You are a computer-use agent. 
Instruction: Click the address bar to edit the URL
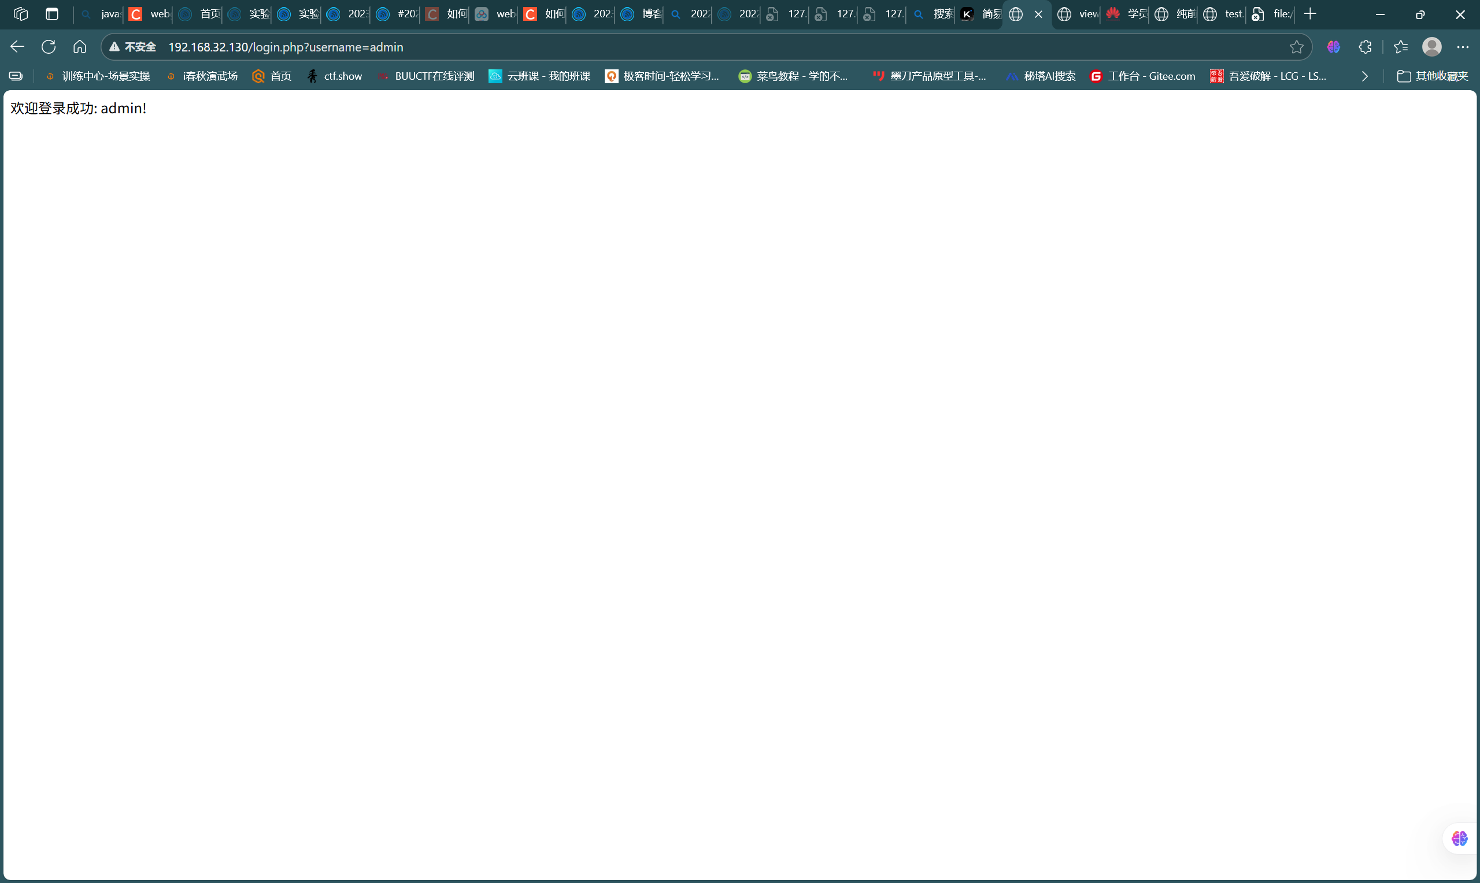(x=535, y=47)
